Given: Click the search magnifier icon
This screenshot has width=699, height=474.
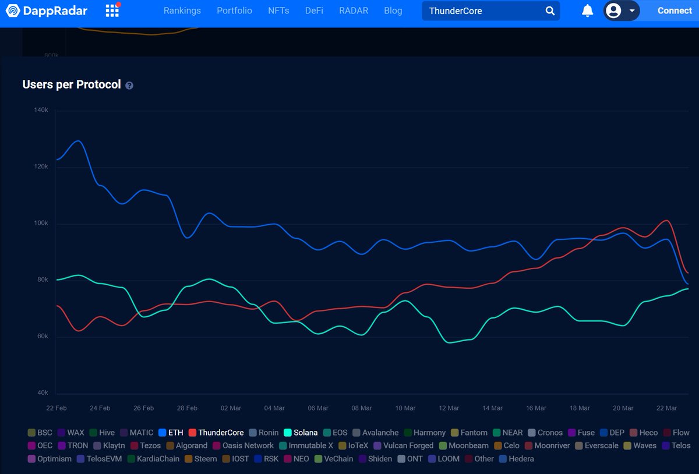Looking at the screenshot, I should click(x=550, y=10).
